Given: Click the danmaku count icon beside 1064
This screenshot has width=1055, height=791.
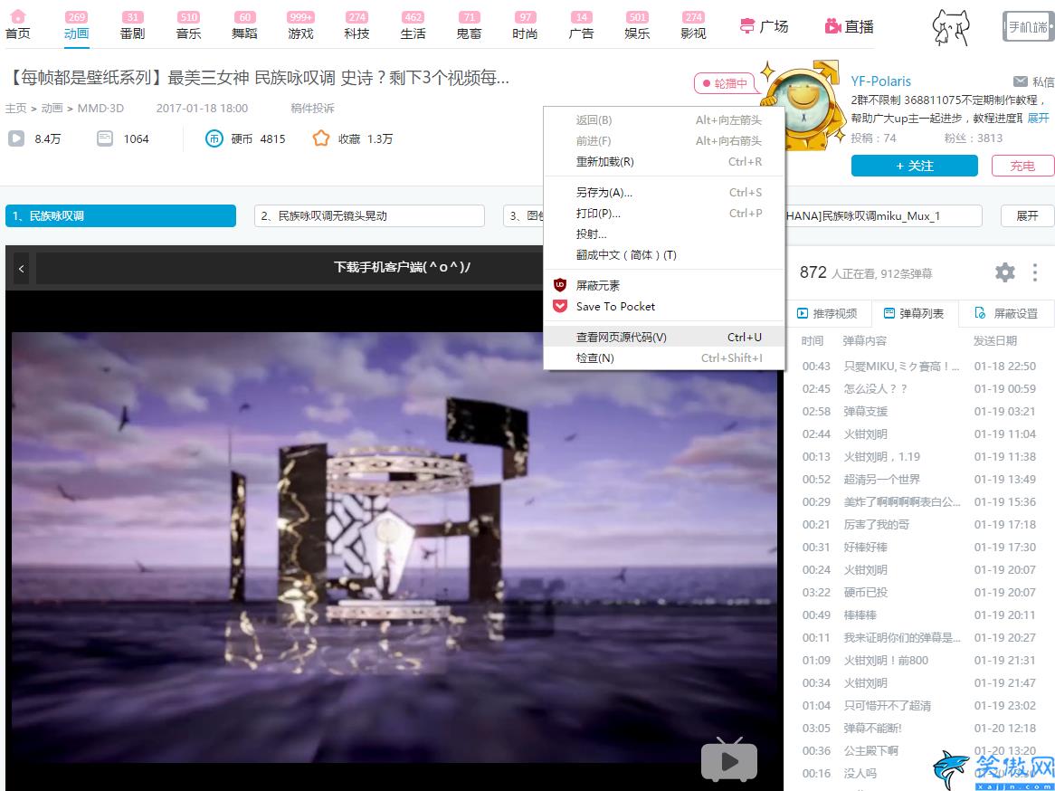Looking at the screenshot, I should click(x=105, y=138).
